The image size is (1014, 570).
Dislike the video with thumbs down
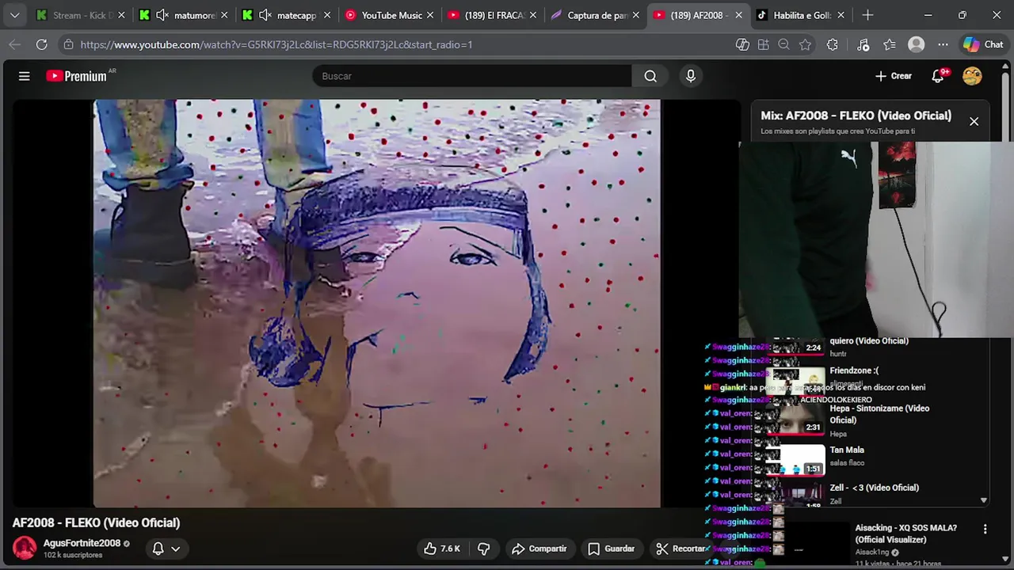[484, 549]
